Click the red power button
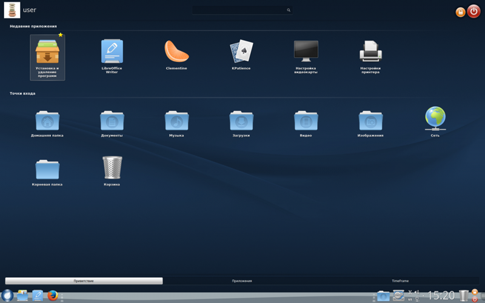 (x=473, y=12)
